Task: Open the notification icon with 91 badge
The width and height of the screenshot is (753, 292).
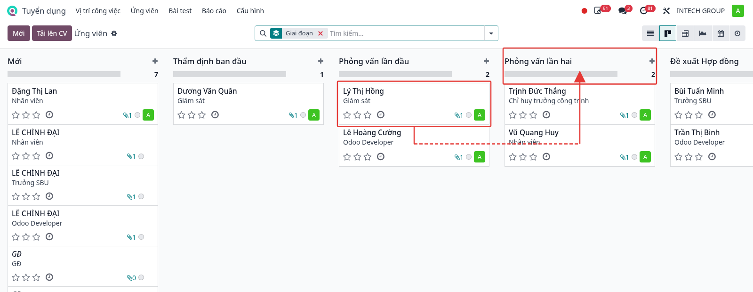Action: coord(598,11)
